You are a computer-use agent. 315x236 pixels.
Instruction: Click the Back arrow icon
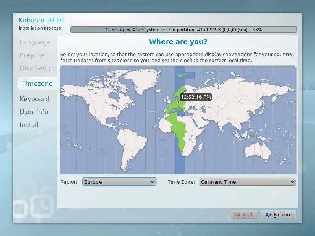237,214
